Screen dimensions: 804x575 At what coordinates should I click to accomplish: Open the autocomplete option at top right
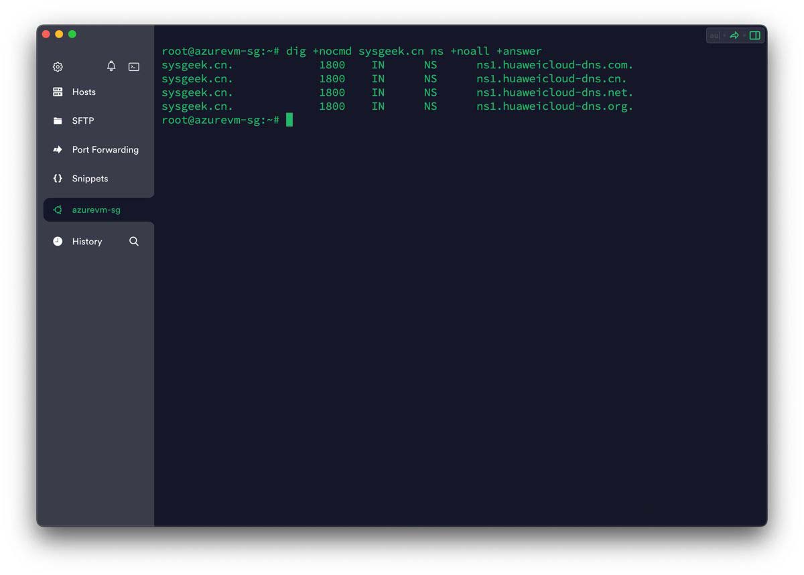click(714, 35)
